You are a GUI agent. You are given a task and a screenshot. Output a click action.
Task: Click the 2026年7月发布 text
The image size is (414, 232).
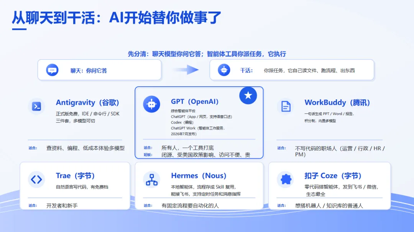pos(184,134)
